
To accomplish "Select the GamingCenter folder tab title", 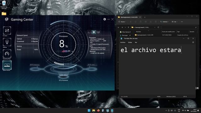I will 129,17.
